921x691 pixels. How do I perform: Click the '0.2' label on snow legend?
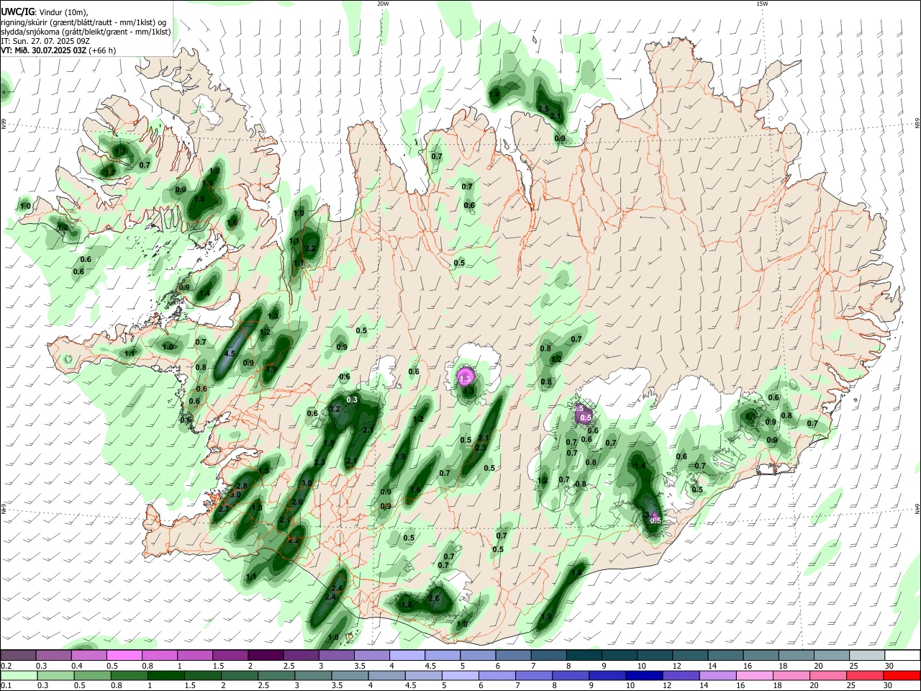[6, 666]
